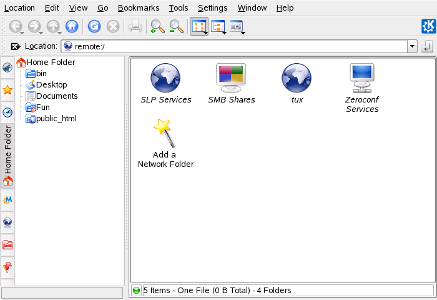
Task: Open the Settings menu
Action: 212,8
